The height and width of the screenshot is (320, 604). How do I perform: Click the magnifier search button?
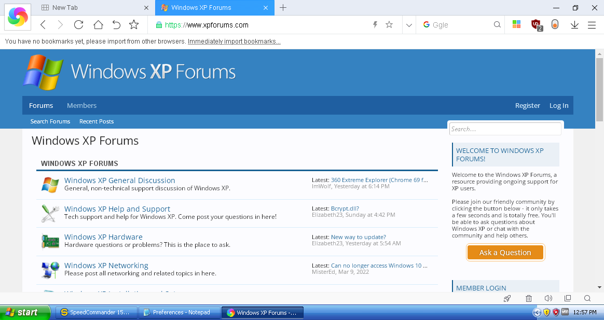coord(497,25)
